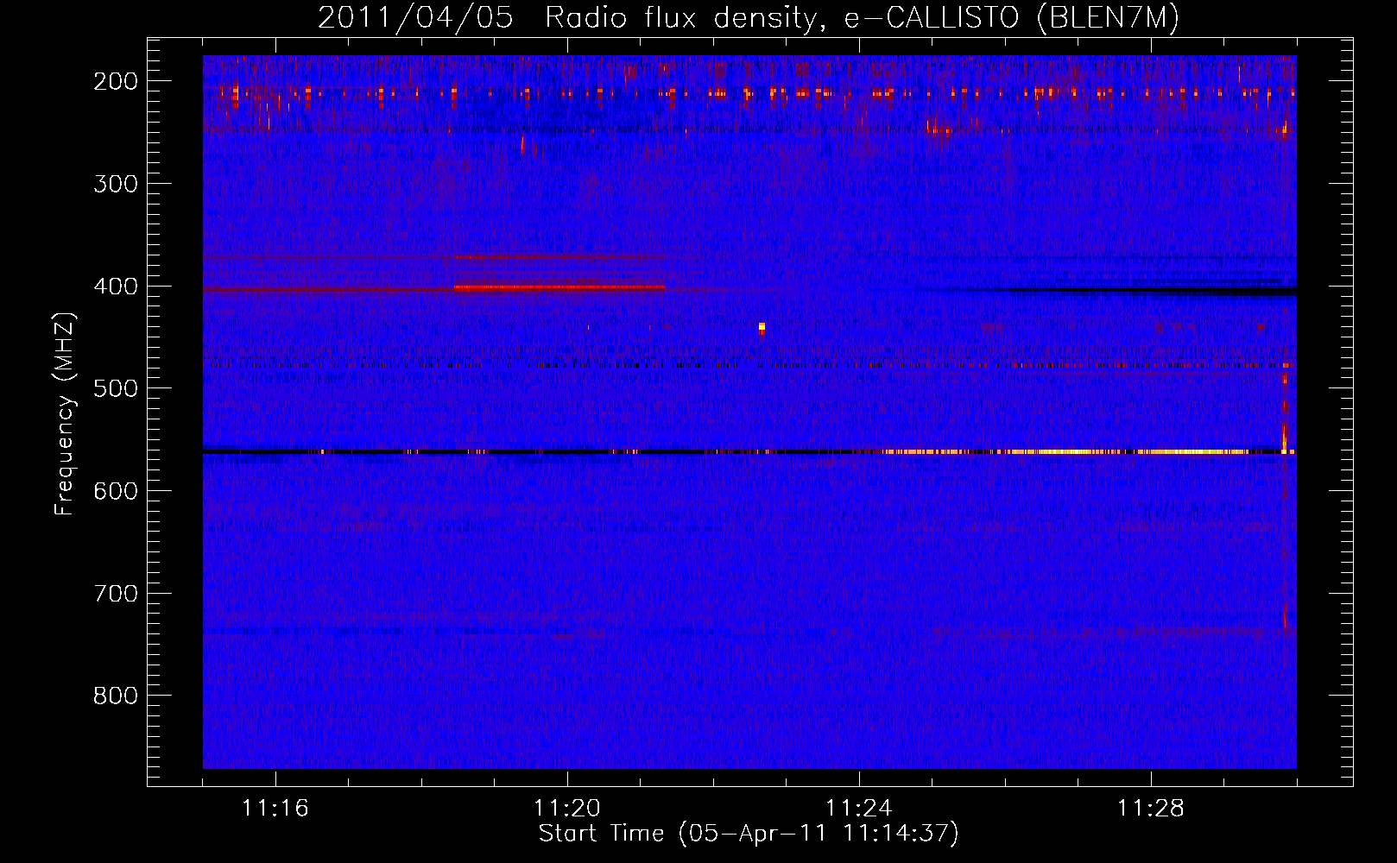1397x863 pixels.
Task: Click the 11:16 time tick label
Action: click(275, 809)
